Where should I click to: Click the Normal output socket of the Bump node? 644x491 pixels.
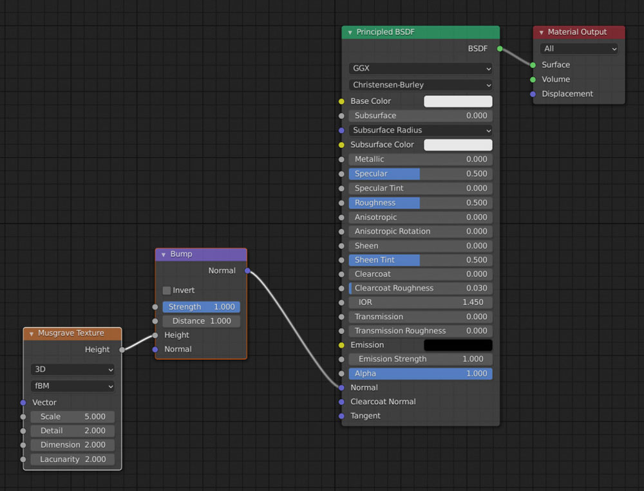247,270
